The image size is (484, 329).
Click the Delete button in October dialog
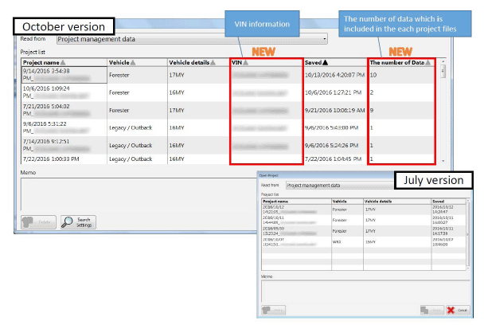37,222
